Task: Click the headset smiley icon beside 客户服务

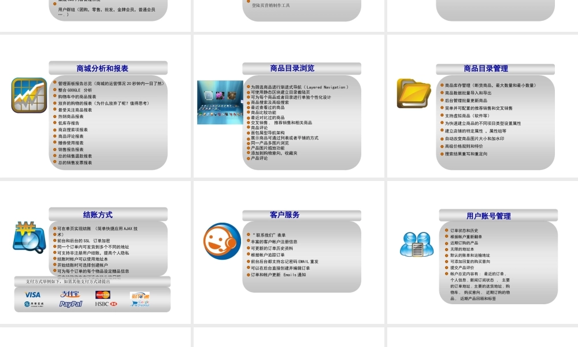Action: (x=222, y=241)
